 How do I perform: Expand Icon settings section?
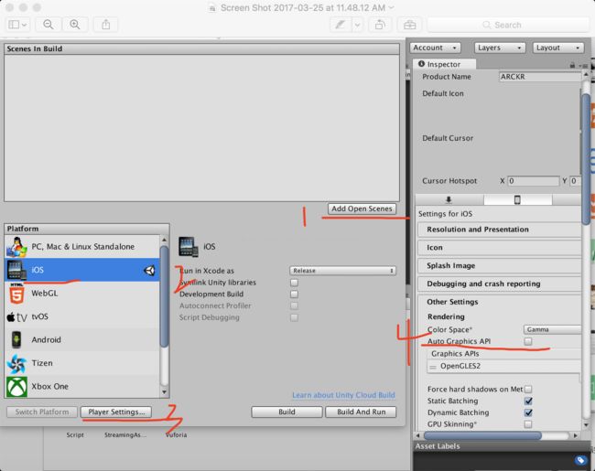[x=499, y=248]
